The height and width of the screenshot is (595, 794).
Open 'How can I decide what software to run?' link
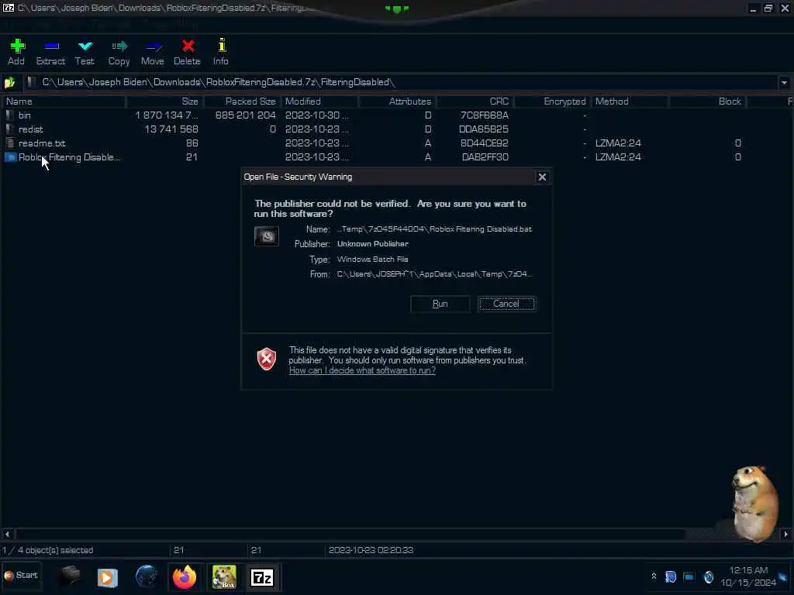coord(362,370)
